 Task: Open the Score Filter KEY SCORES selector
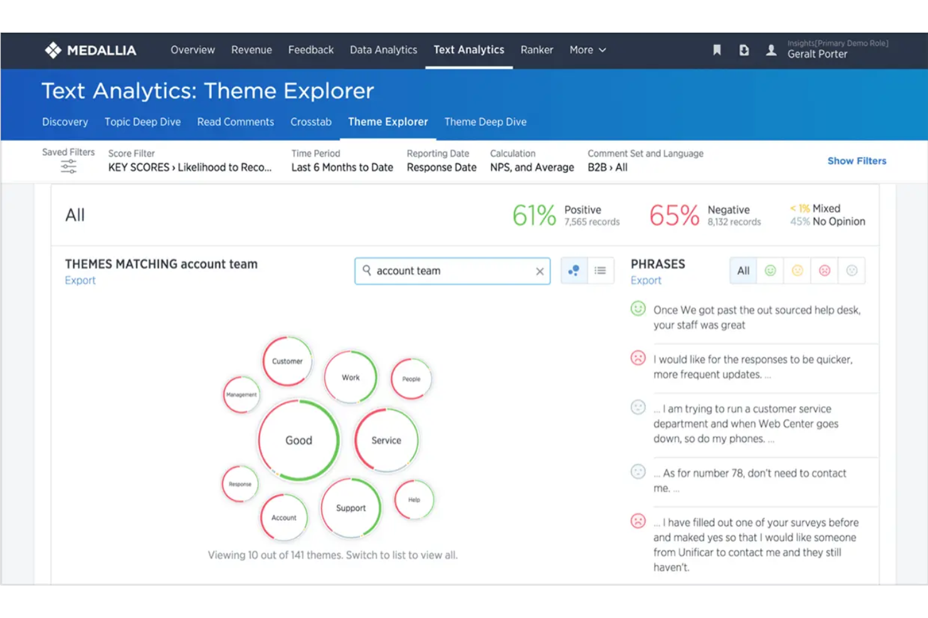(190, 167)
